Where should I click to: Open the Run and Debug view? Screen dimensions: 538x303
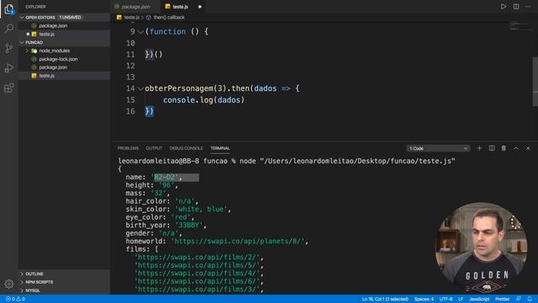9,67
